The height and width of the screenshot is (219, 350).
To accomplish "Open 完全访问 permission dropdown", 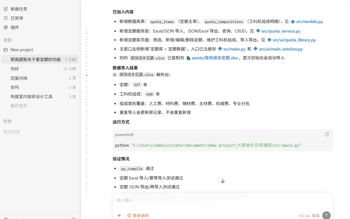I will tap(138, 215).
